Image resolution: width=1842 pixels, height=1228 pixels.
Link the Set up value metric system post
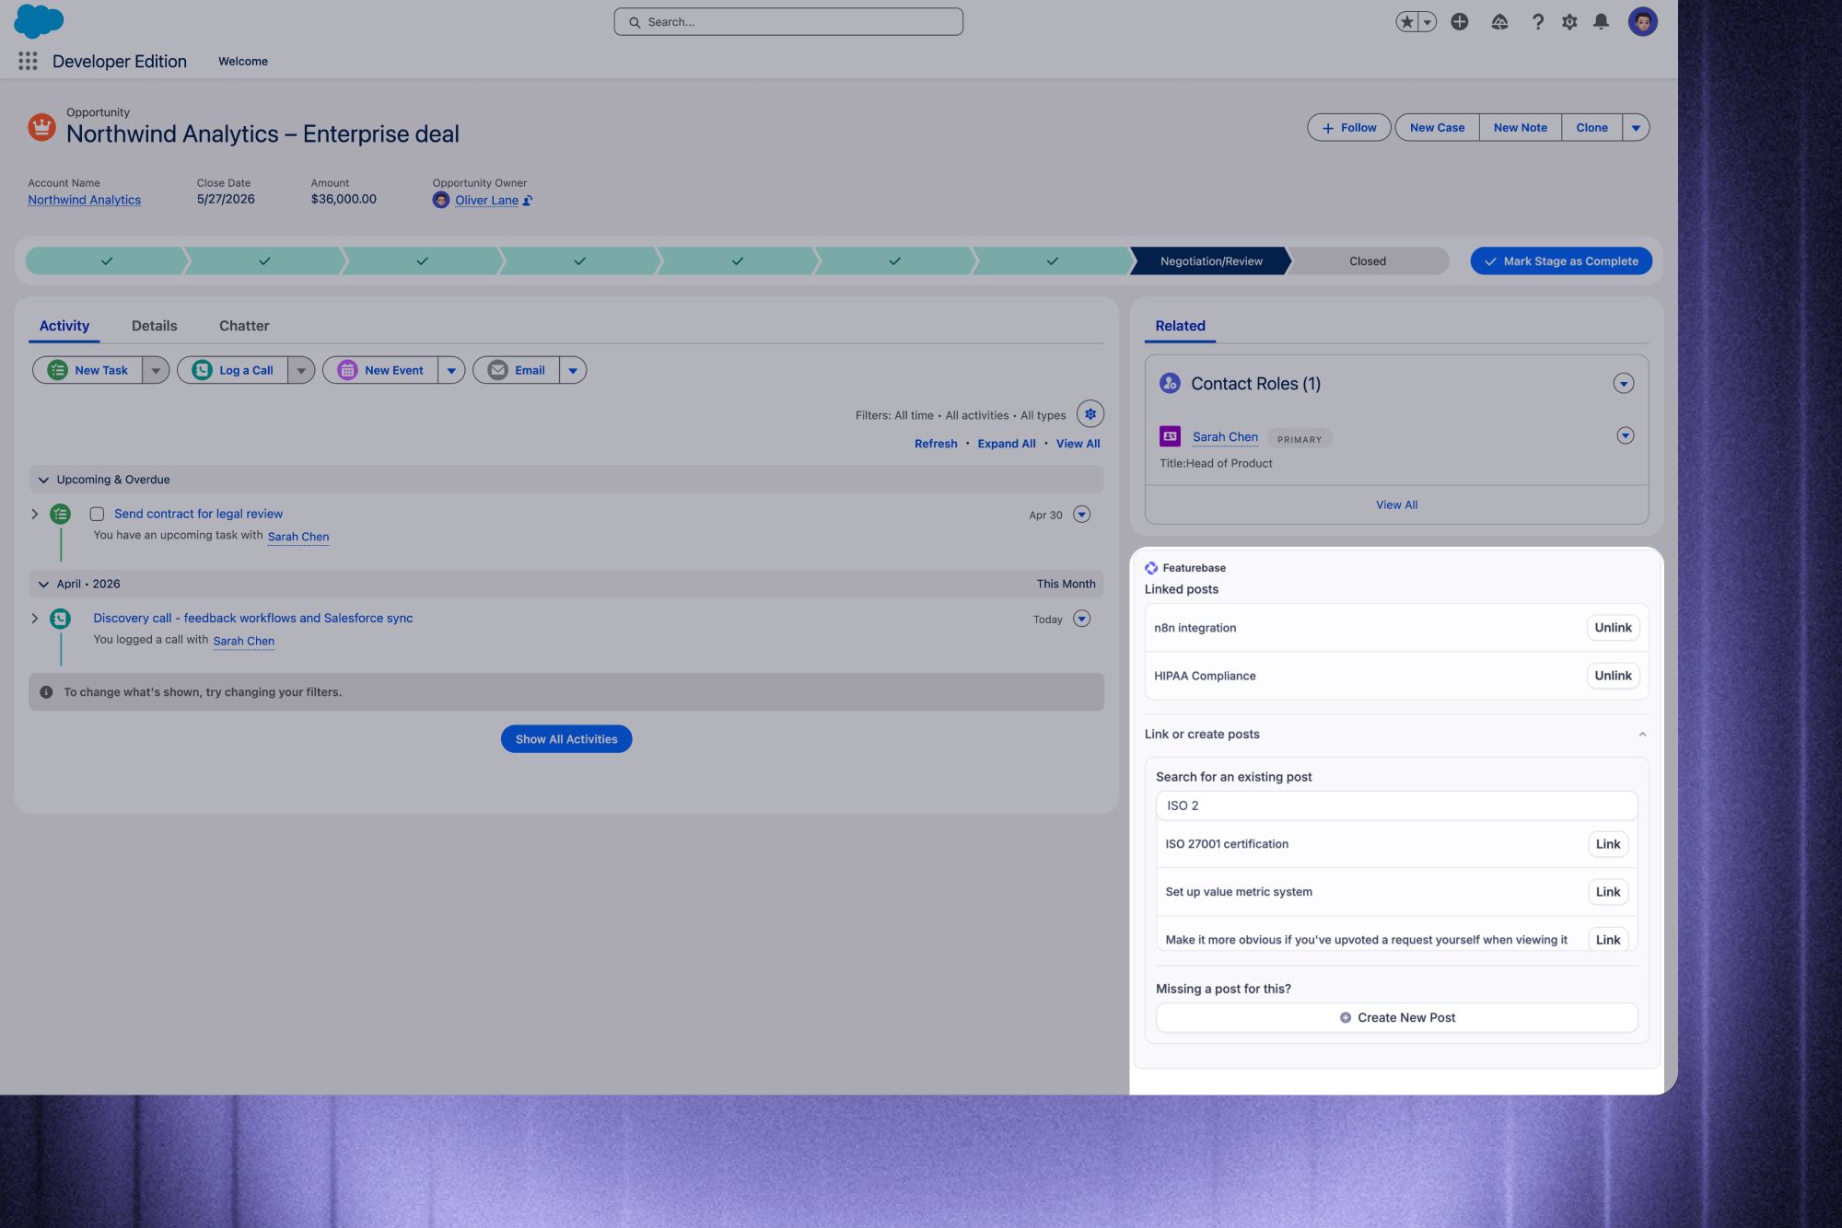(1608, 892)
